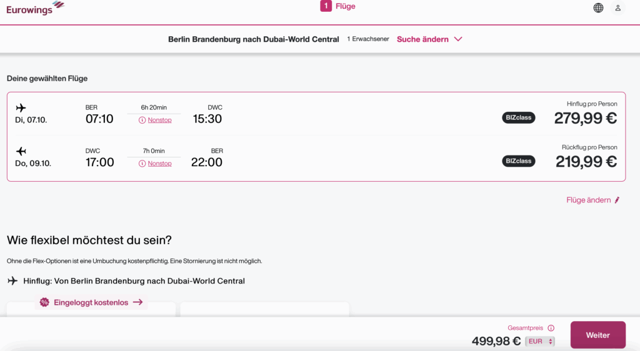Click the outbound flight plane icon
Screen dimensions: 640x351
[21, 107]
